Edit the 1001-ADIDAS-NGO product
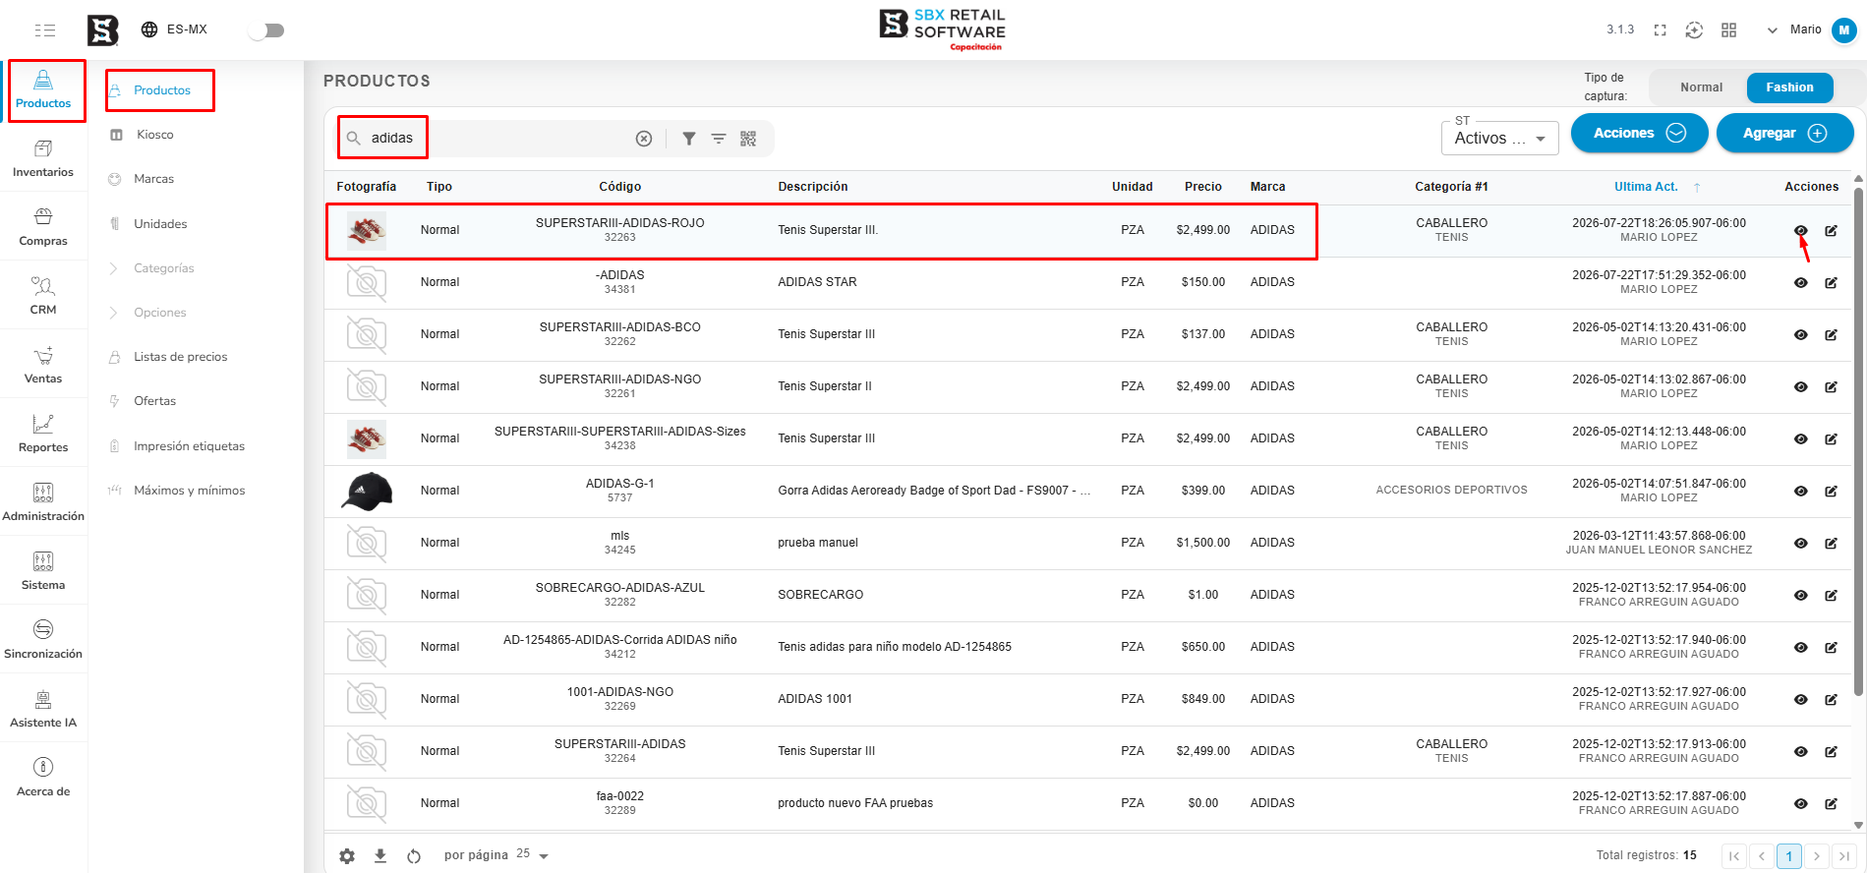The height and width of the screenshot is (873, 1867). [x=1831, y=700]
